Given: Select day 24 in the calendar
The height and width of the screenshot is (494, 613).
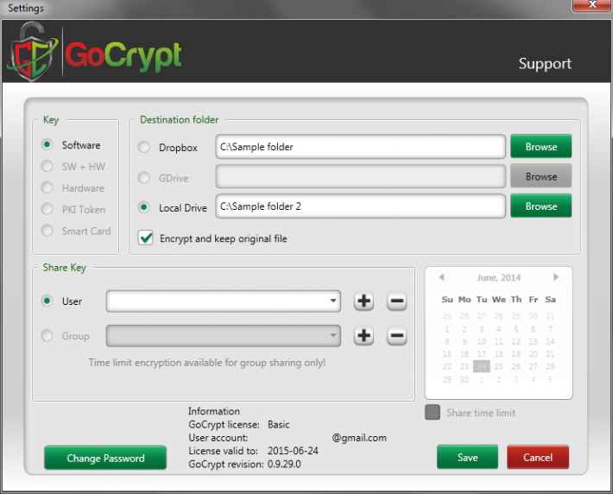Looking at the screenshot, I should [x=482, y=366].
